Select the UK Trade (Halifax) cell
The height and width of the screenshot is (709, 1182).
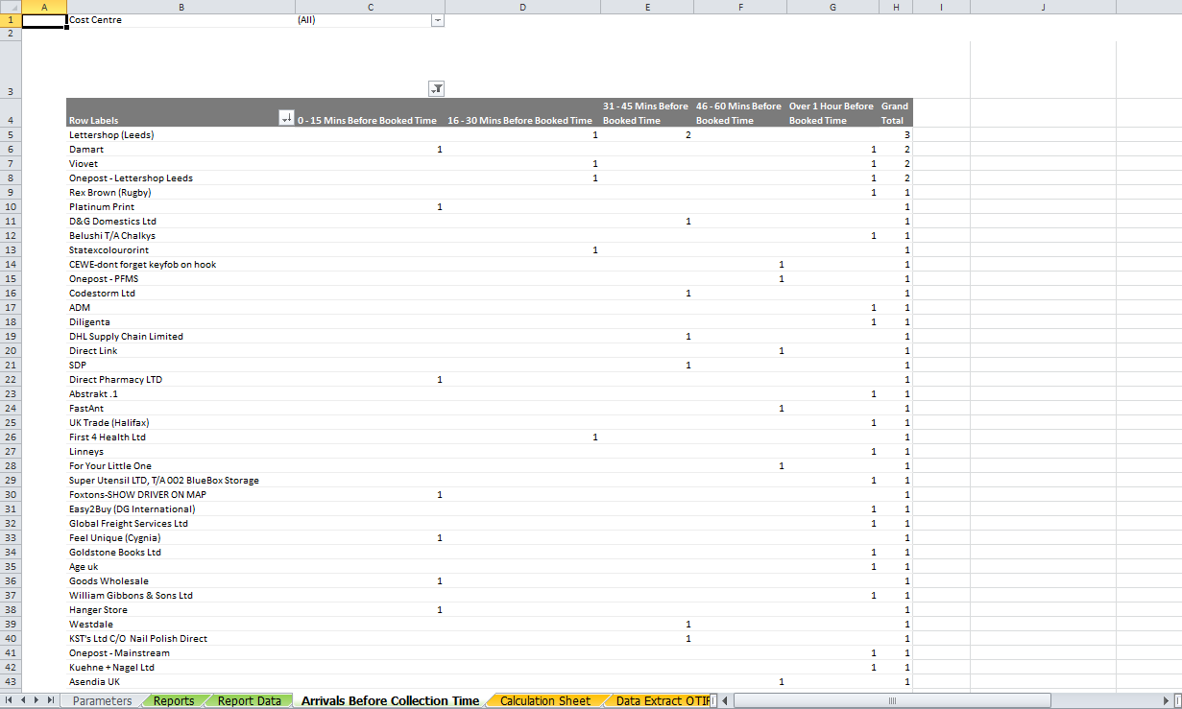point(181,423)
